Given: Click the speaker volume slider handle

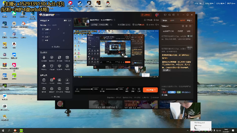Looking at the screenshot, I should [117, 89].
